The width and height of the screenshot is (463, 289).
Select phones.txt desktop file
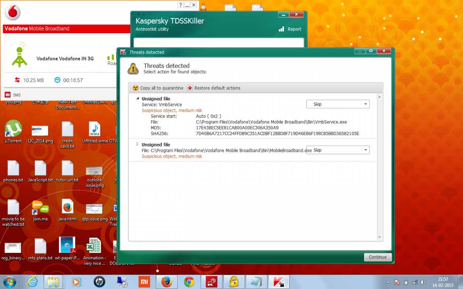pos(13,171)
